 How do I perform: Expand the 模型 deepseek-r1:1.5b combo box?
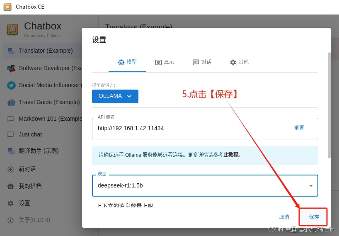205,185
